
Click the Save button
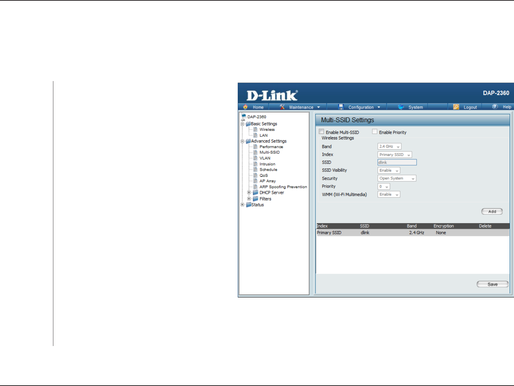coord(493,284)
